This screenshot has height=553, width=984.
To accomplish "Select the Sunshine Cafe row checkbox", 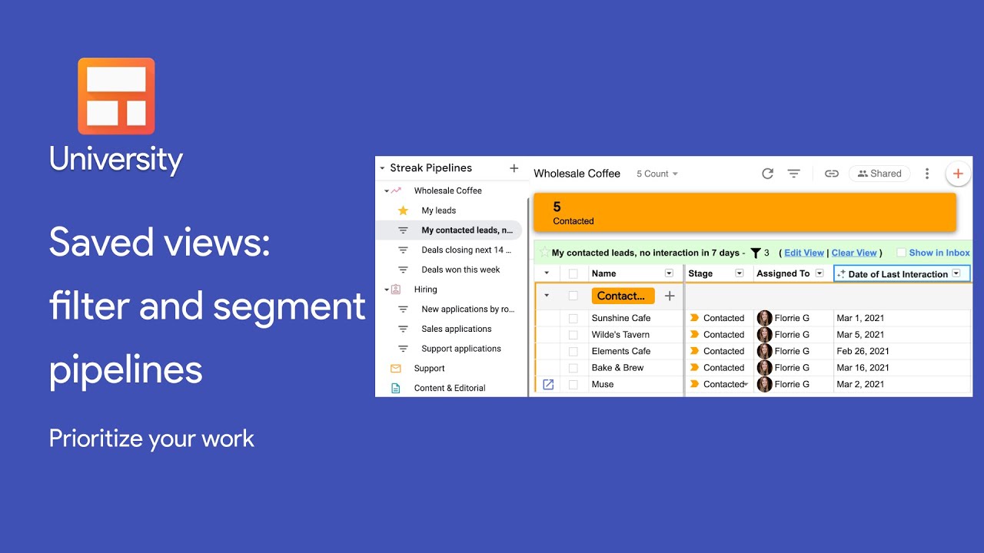I will [x=573, y=318].
